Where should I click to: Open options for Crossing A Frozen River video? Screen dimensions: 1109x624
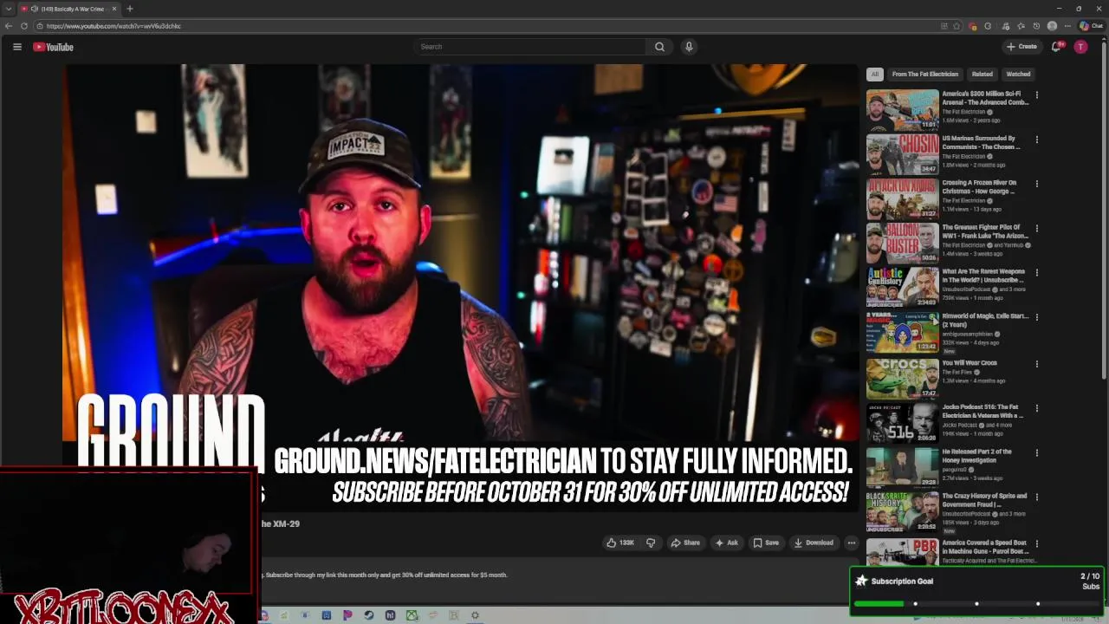[x=1036, y=184]
